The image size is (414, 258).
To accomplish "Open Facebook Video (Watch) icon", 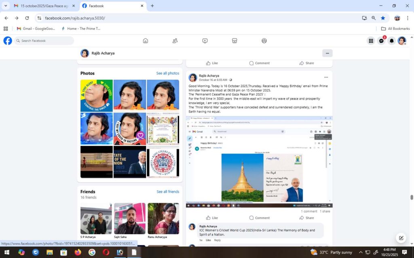I will [205, 41].
